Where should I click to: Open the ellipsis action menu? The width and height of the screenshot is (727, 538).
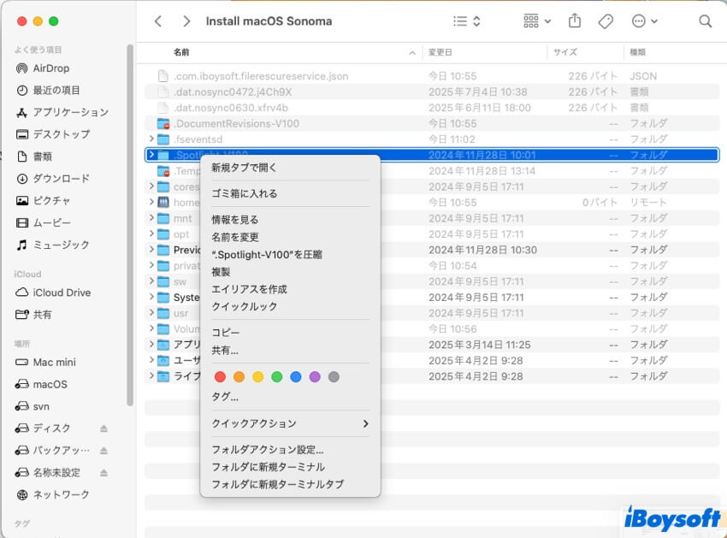[x=645, y=21]
